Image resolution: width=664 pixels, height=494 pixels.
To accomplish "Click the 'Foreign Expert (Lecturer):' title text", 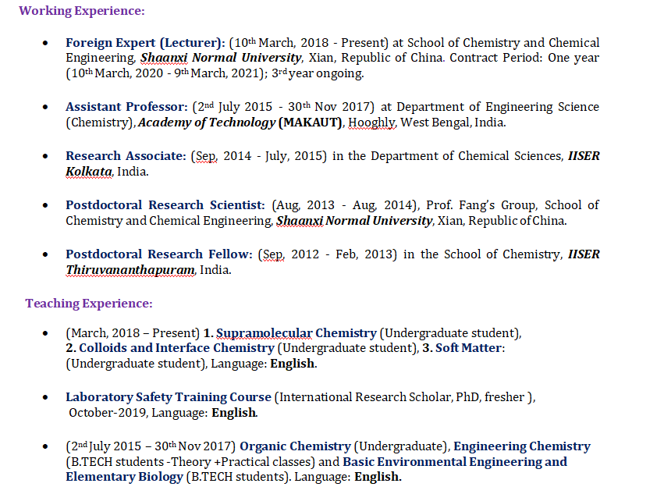I will [x=145, y=43].
